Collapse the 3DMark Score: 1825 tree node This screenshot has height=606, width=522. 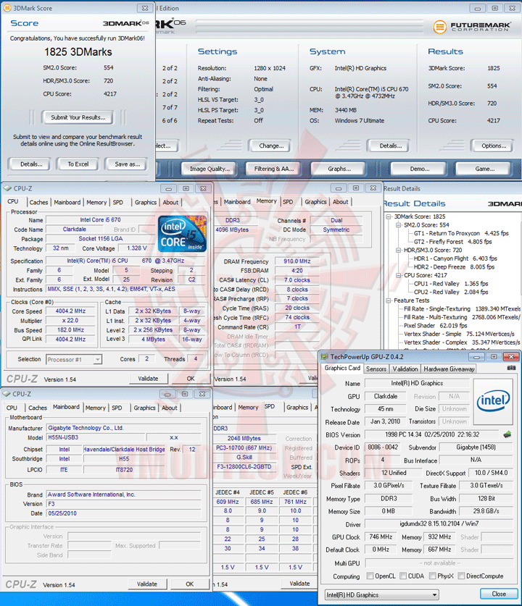pyautogui.click(x=388, y=216)
